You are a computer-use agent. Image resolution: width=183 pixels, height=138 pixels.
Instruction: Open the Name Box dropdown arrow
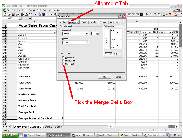pos(20,18)
